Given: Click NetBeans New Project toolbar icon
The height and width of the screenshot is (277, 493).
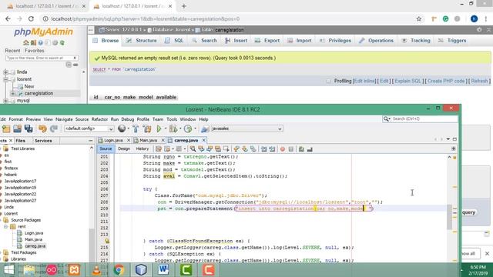Looking at the screenshot, I should point(6,128).
